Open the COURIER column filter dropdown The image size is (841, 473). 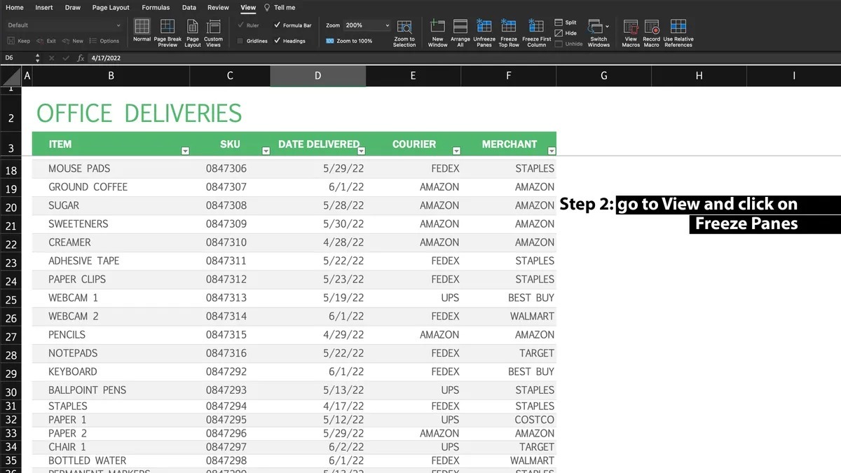(456, 151)
